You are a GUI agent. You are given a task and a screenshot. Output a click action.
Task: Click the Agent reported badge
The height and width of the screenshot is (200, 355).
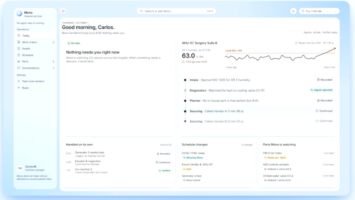[x=322, y=90]
